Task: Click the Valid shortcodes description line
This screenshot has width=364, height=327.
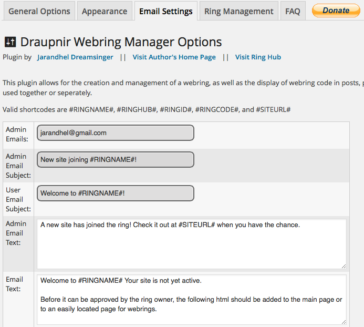Action: (x=147, y=109)
